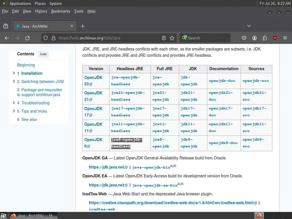Expand Switching between JVM section chevron

click(14, 81)
